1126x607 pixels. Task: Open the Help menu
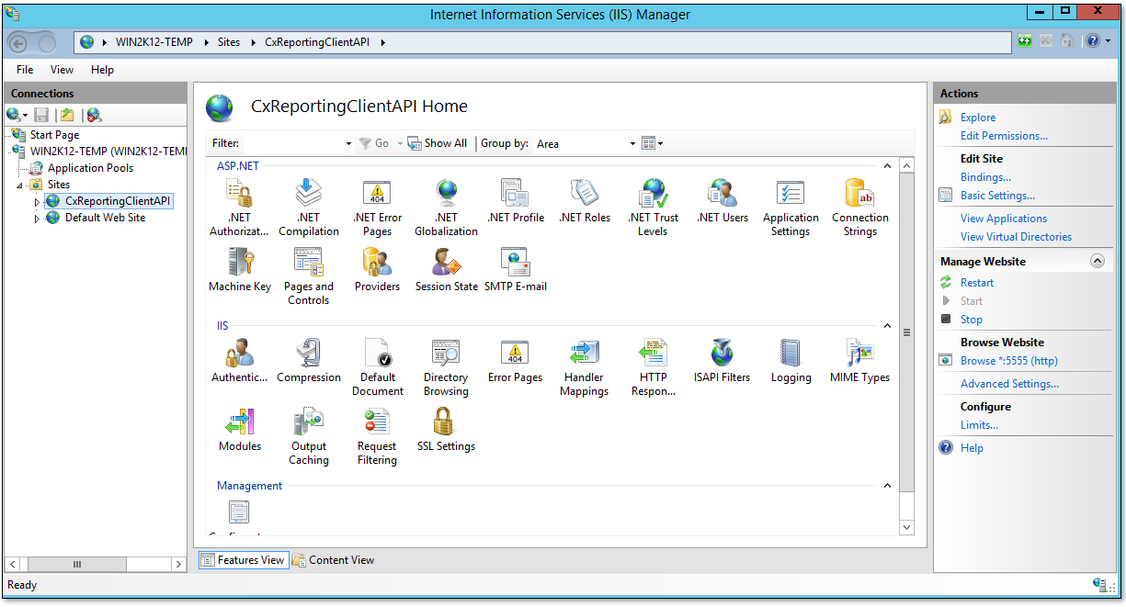102,70
